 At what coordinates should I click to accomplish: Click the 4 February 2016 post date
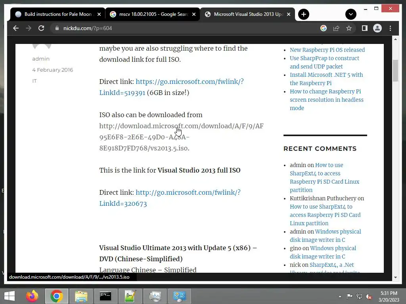[x=53, y=70]
